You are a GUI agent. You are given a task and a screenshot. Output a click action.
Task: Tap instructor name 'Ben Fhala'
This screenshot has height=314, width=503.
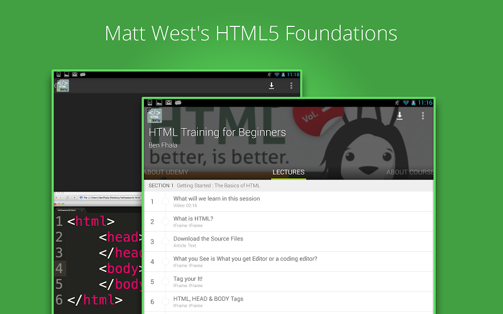click(x=163, y=145)
